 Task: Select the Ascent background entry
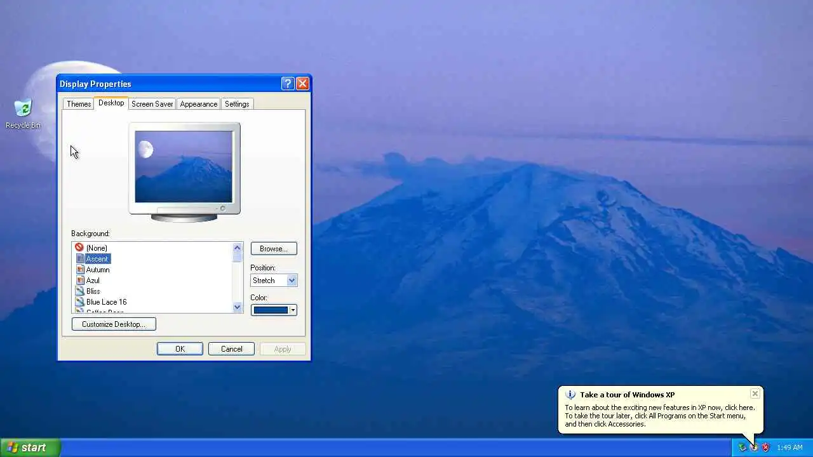97,258
